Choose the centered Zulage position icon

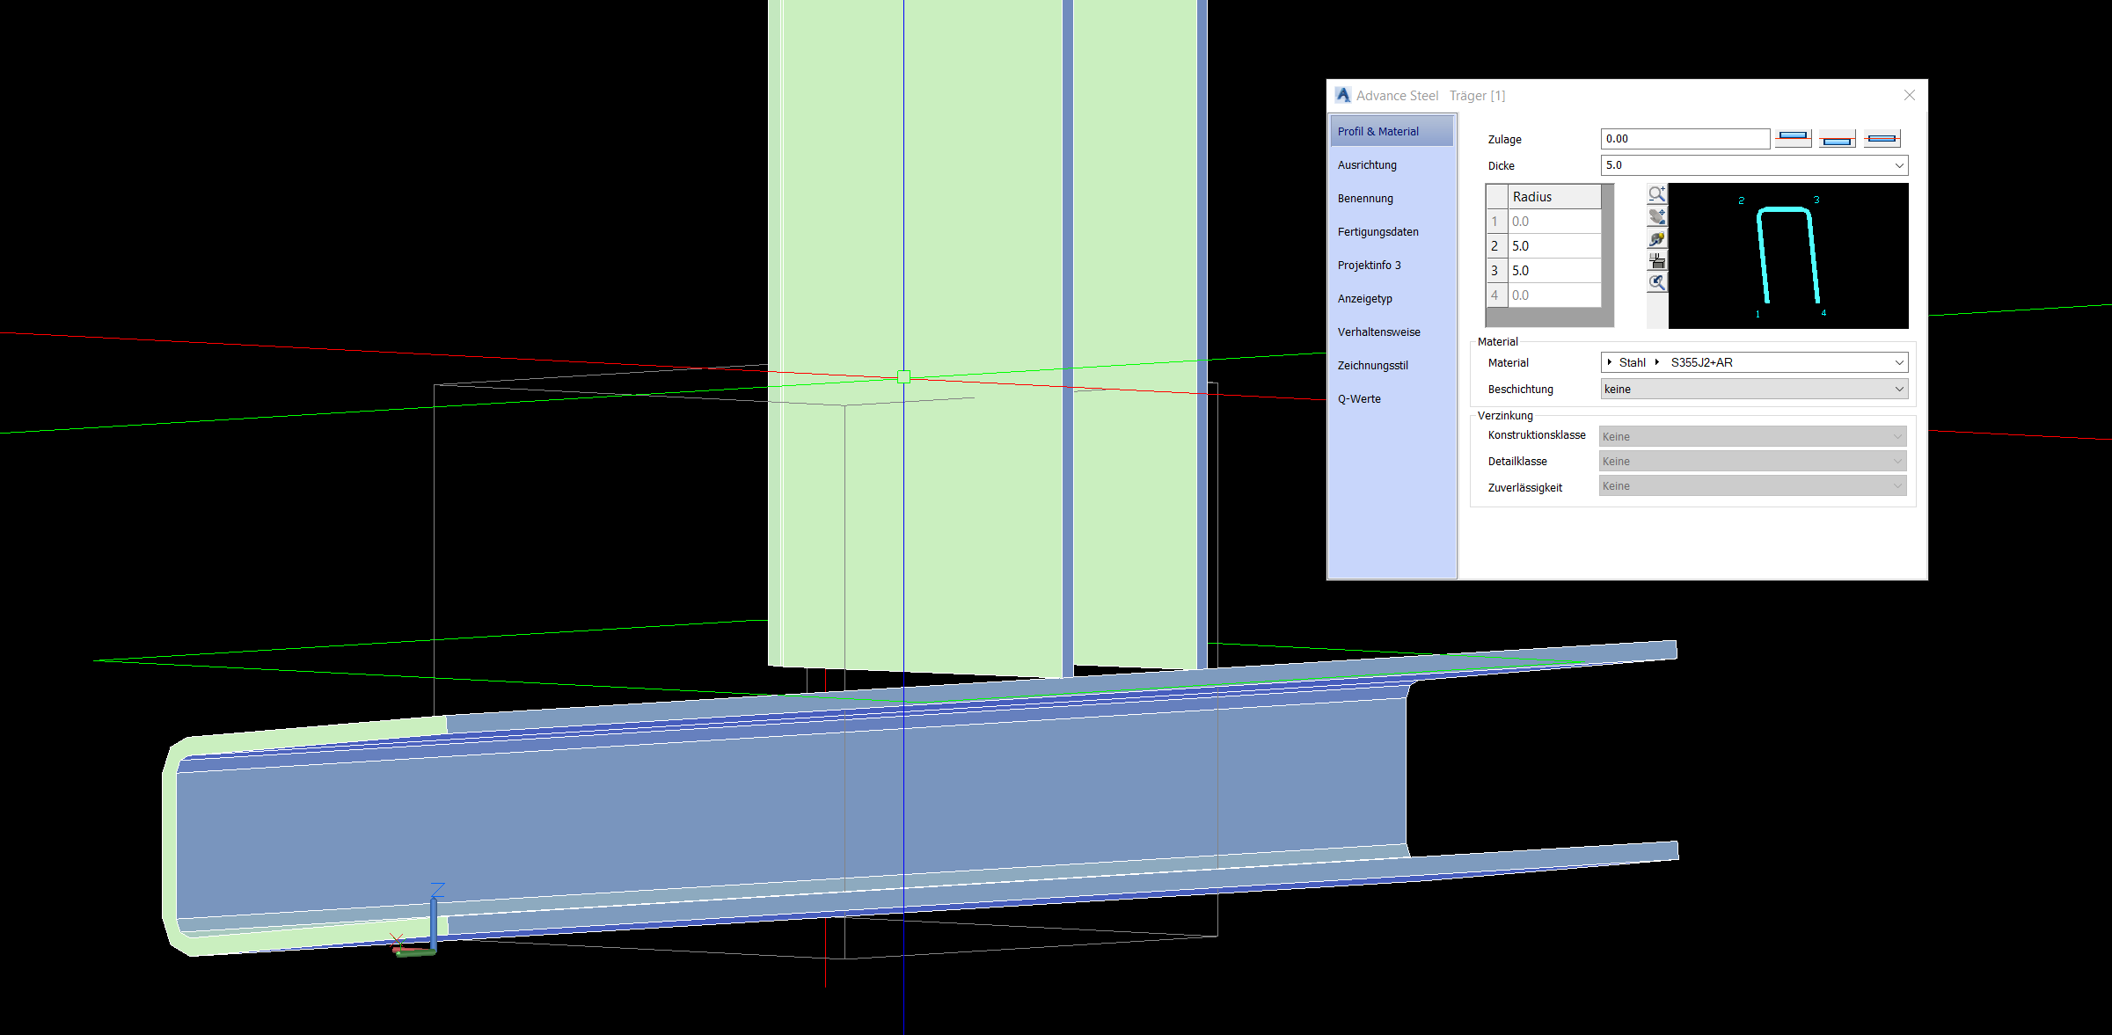click(x=1882, y=138)
